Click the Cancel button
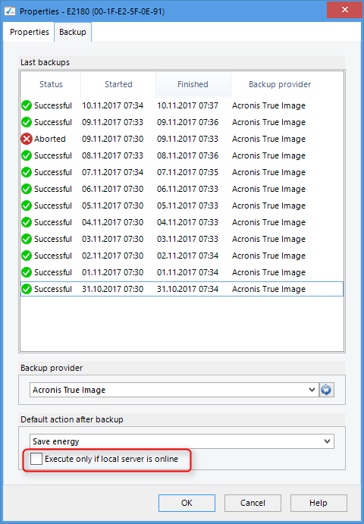Viewport: 364px width, 524px height. [253, 503]
